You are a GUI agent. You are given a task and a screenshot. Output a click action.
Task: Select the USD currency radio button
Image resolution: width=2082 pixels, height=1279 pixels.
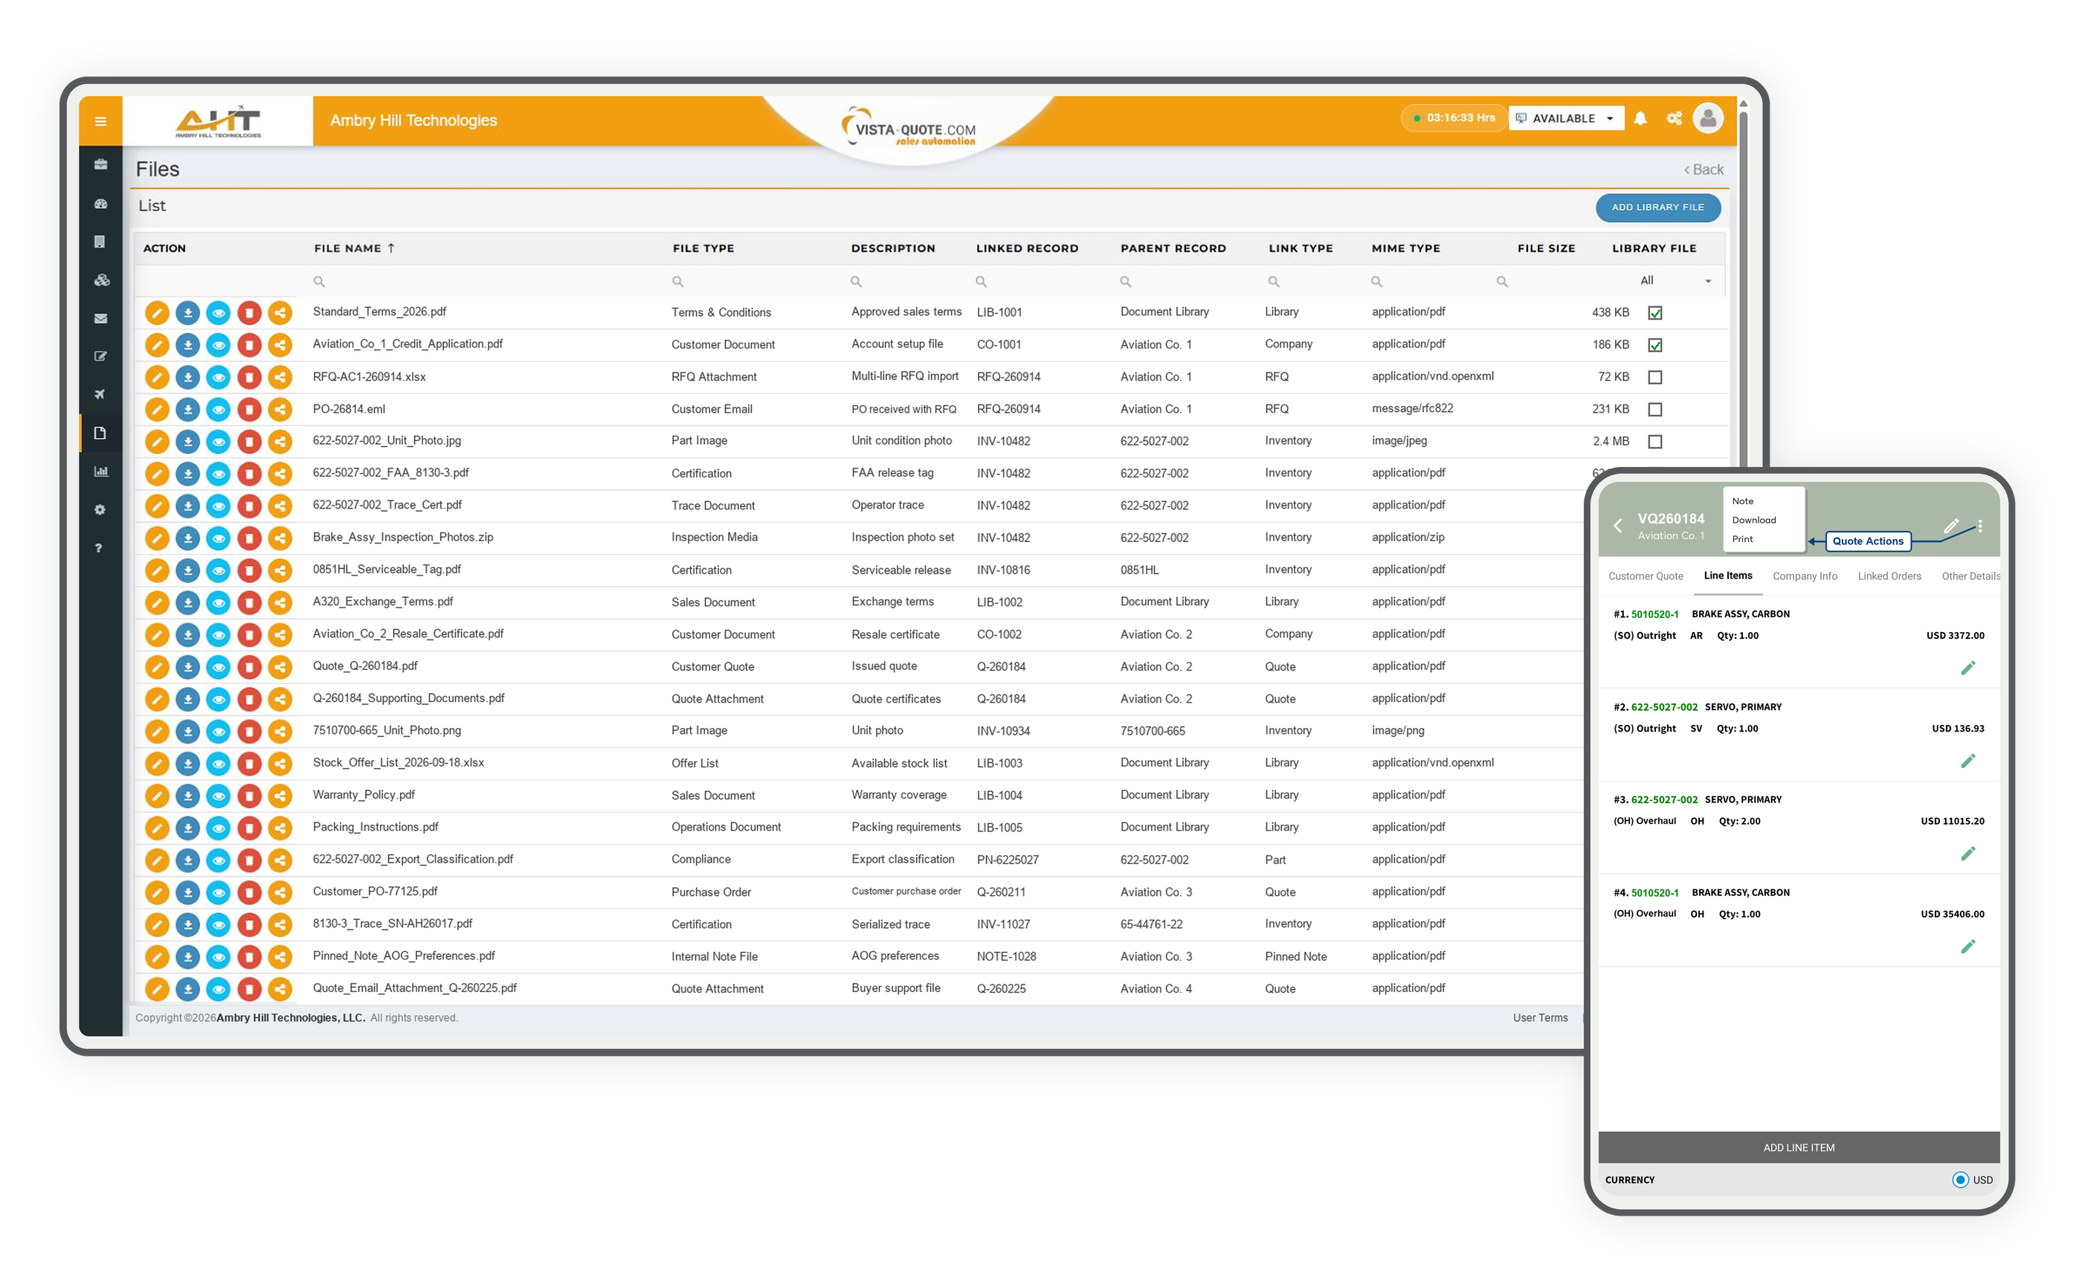tap(1959, 1180)
